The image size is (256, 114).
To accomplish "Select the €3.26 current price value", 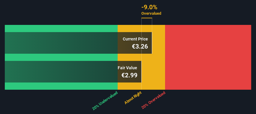I will coord(140,46).
